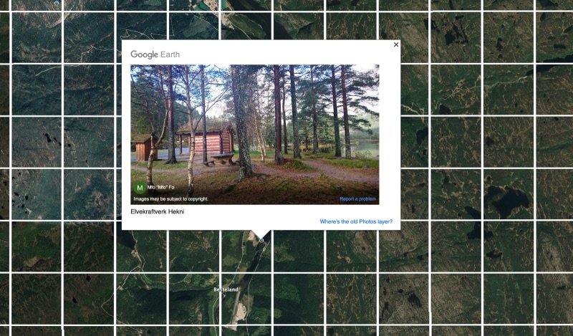573x336 pixels.
Task: Click the Google Earth logo in the popup
Action: pyautogui.click(x=155, y=54)
